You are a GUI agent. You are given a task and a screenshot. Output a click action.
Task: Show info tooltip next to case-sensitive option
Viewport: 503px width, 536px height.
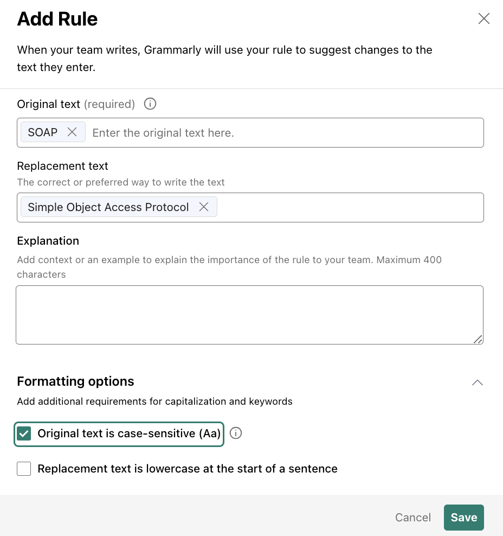coord(236,433)
